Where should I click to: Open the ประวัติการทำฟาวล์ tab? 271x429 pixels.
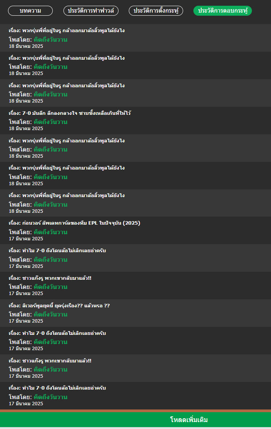click(91, 11)
